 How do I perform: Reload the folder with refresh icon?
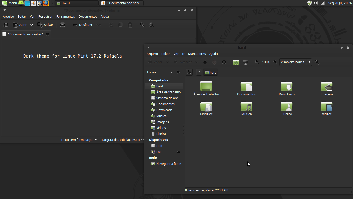click(x=224, y=62)
